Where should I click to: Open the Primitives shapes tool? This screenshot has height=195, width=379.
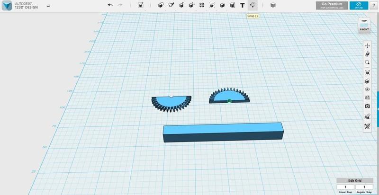(x=160, y=5)
